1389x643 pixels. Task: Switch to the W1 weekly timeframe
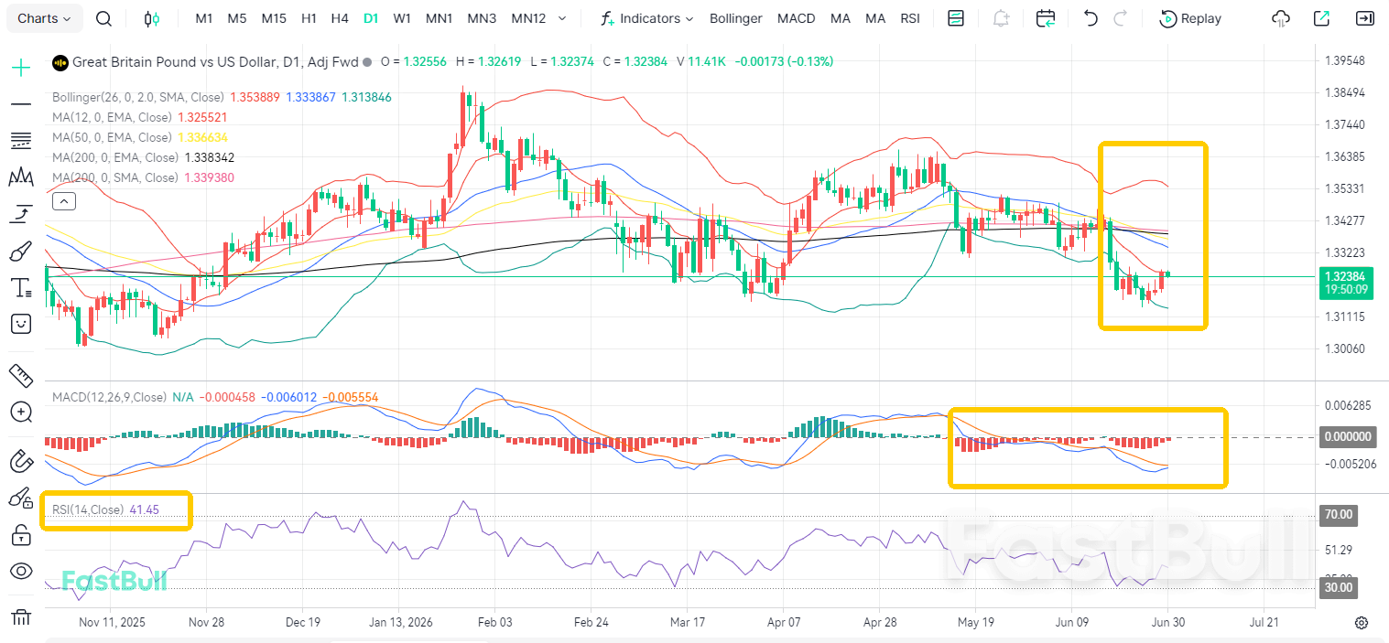[402, 18]
